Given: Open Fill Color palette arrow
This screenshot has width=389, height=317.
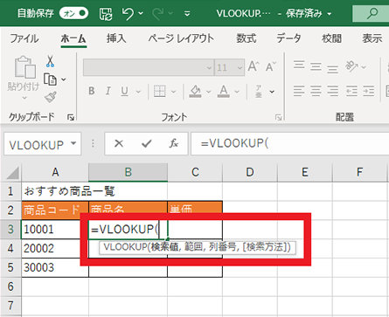Looking at the screenshot, I should [208, 92].
